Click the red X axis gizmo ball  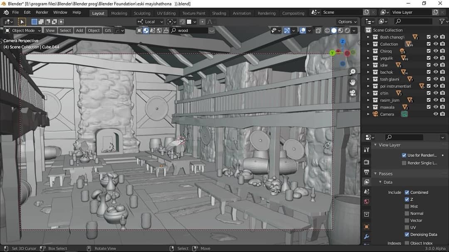tap(347, 53)
